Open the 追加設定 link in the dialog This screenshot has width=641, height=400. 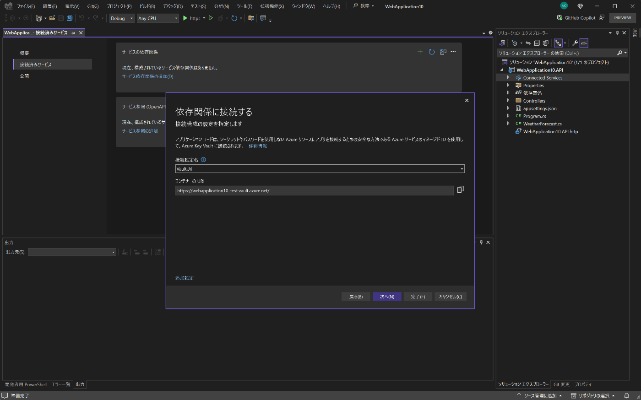pos(185,278)
